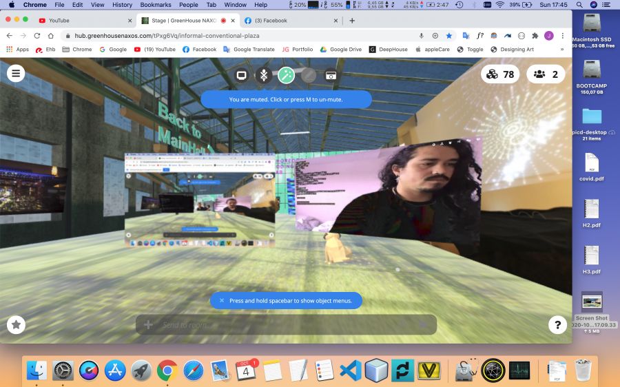
Task: Open the help question mark button
Action: click(x=557, y=325)
